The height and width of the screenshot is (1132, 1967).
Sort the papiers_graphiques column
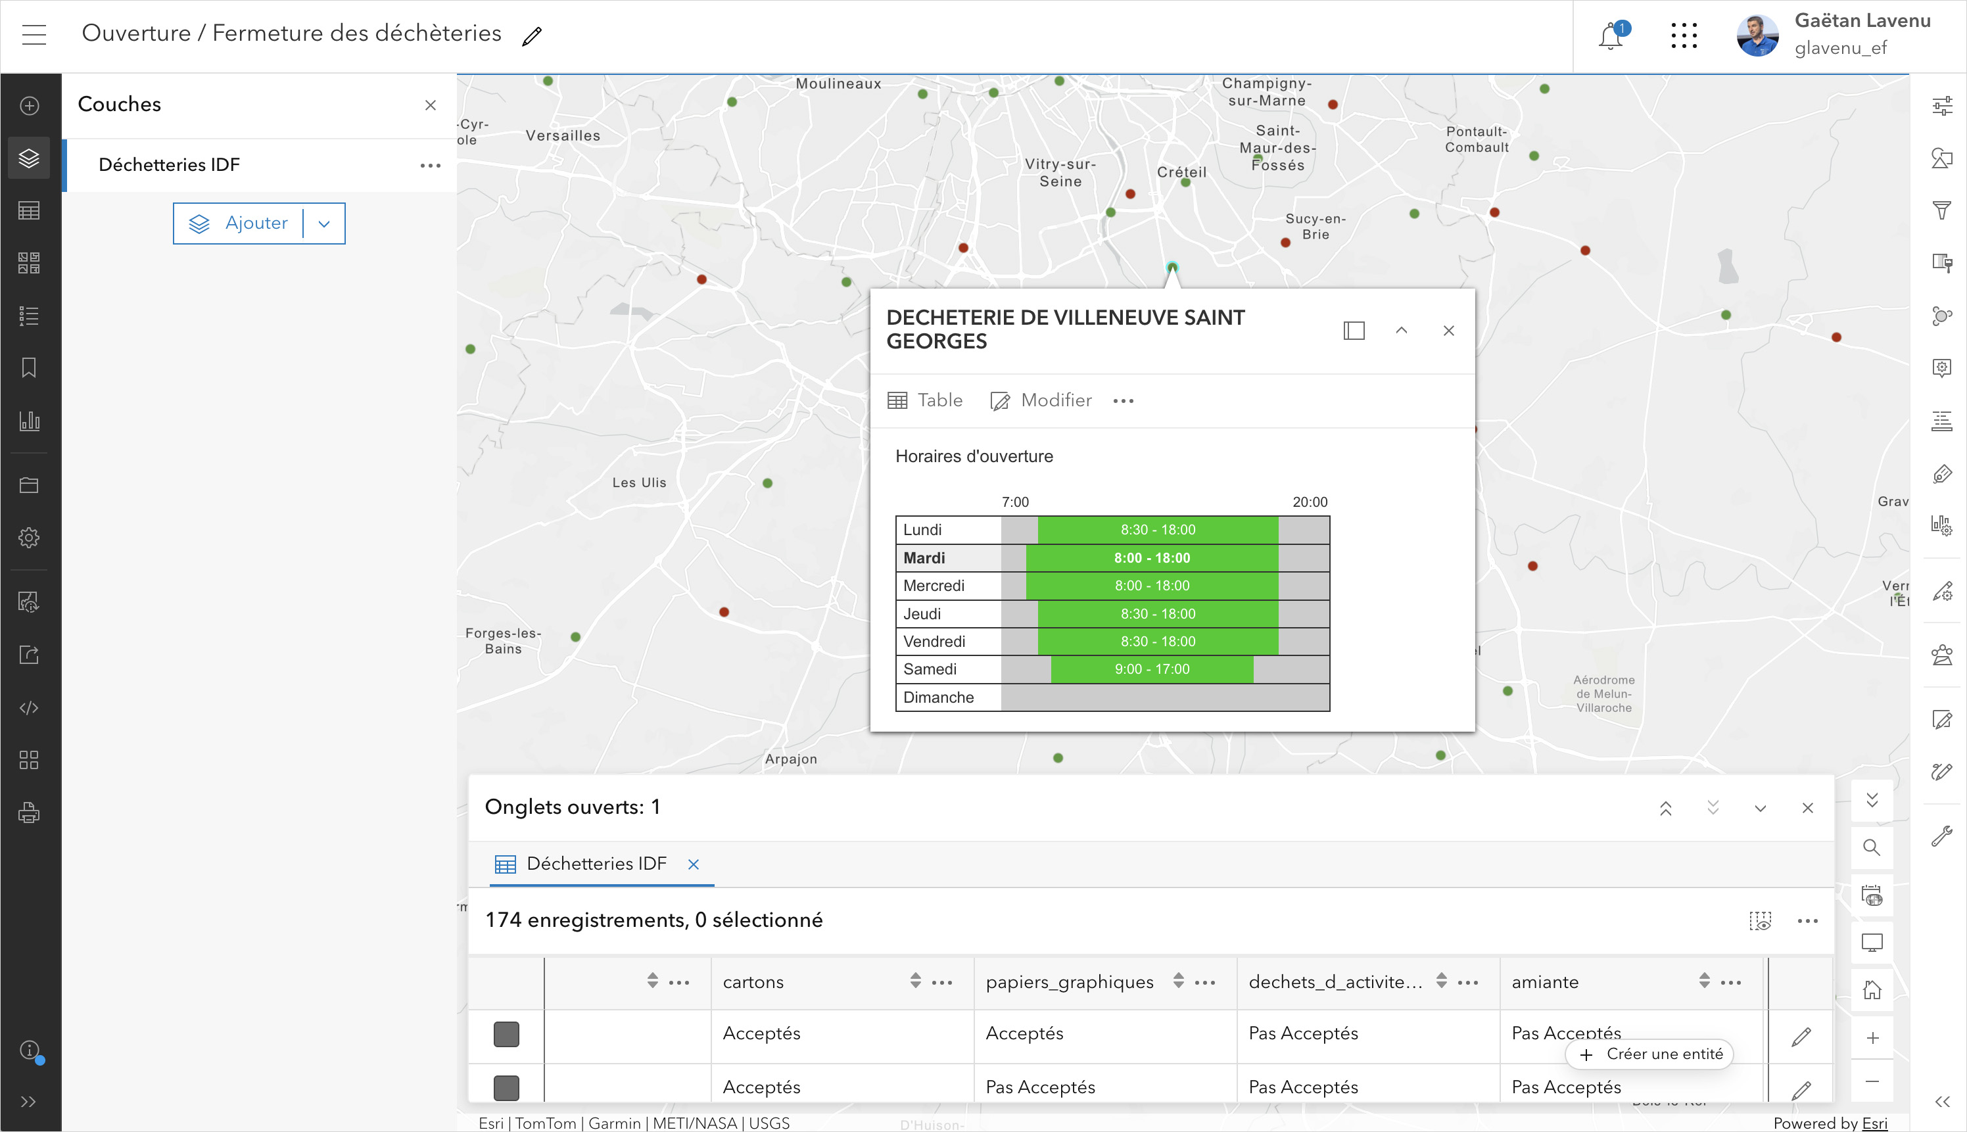tap(1179, 981)
